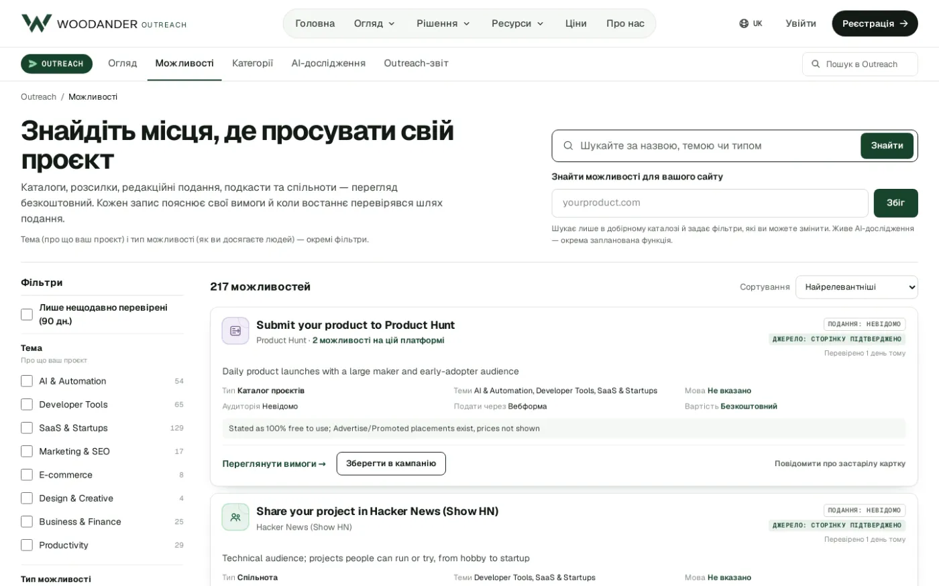
Task: Tick the SaaS & Startups checkbox
Action: (x=27, y=428)
